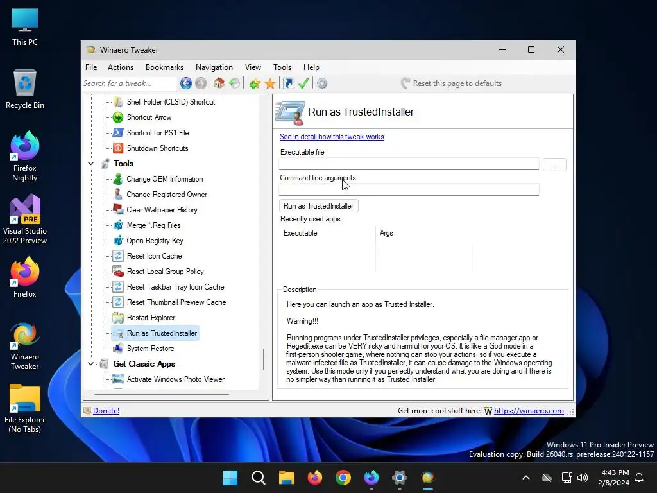The width and height of the screenshot is (657, 493).
Task: Open the Bookmarks menu
Action: click(x=164, y=67)
